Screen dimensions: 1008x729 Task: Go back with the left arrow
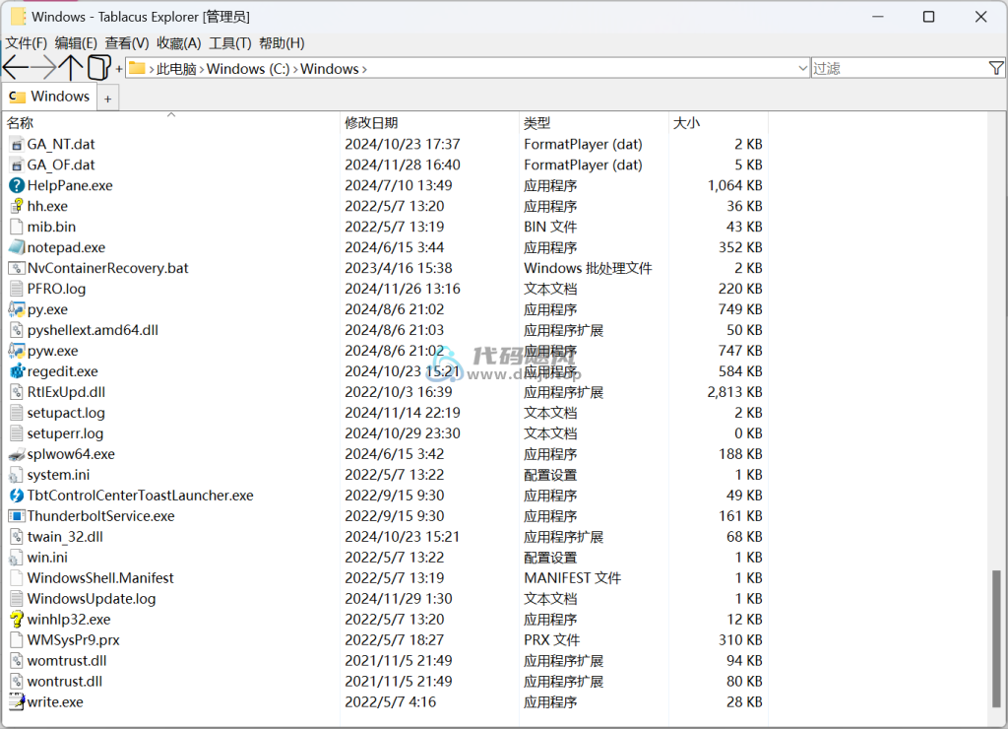click(16, 68)
